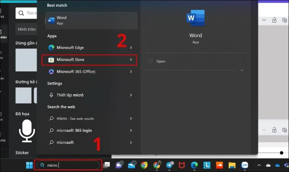Expand more actions chevron under Open
Screen dimensions: 289x172
(242, 71)
